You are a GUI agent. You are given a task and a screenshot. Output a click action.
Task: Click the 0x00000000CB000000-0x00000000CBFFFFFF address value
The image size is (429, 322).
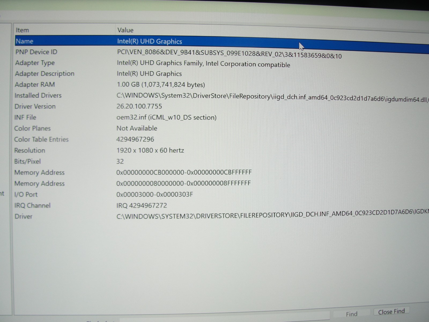point(184,172)
